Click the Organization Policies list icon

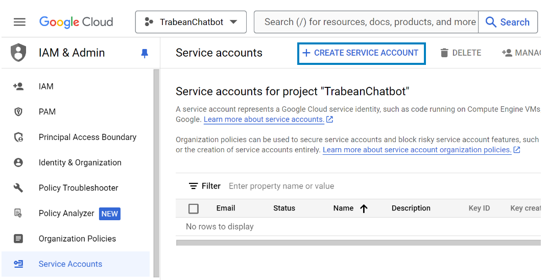point(18,239)
